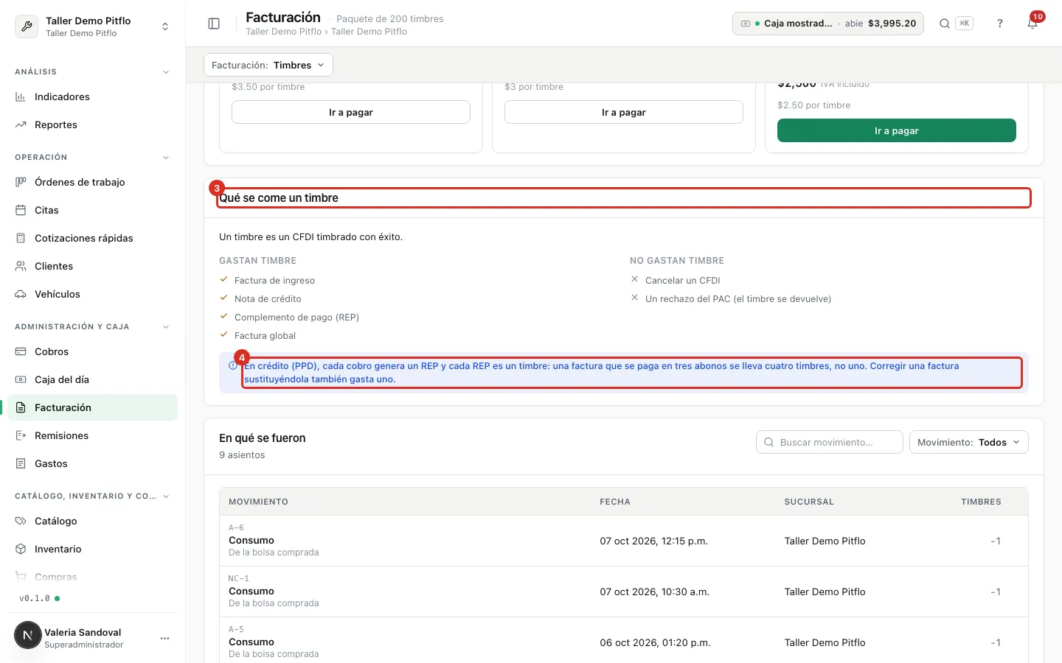Collapse the Administración y Caja section
This screenshot has height=663, width=1062.
pyautogui.click(x=166, y=327)
